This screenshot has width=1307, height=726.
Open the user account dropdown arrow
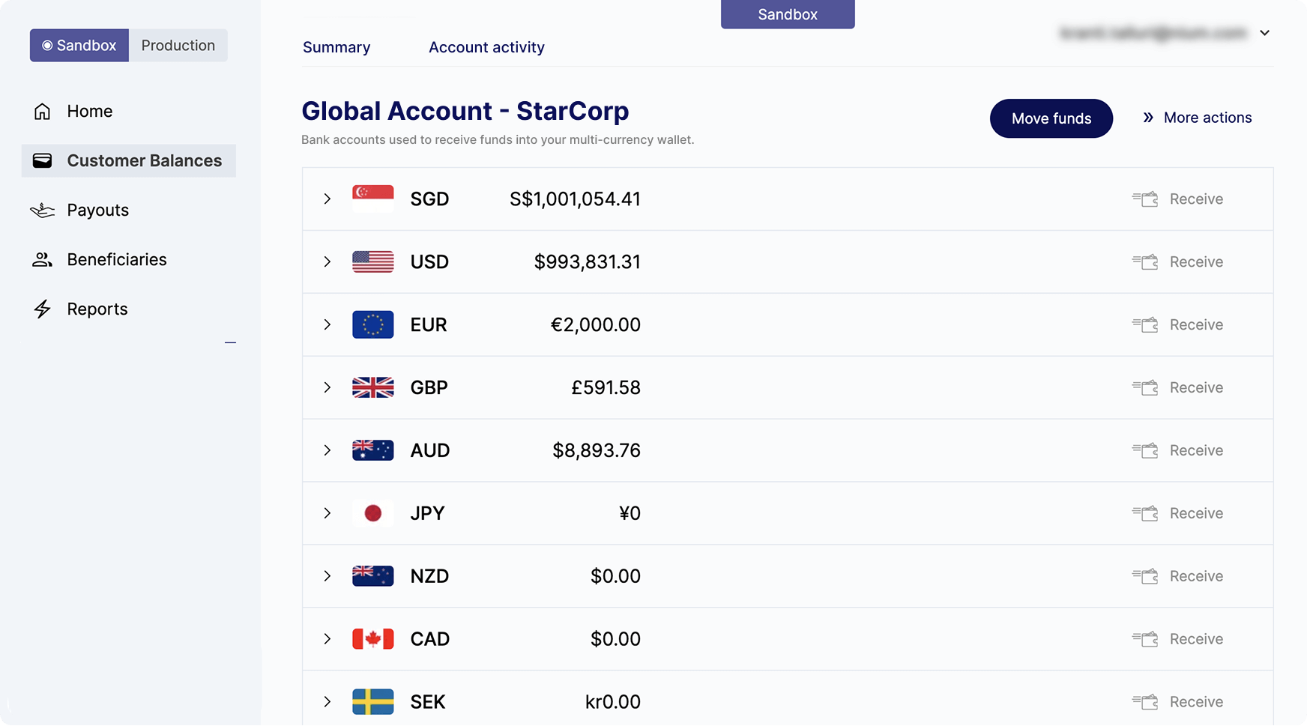click(1265, 33)
